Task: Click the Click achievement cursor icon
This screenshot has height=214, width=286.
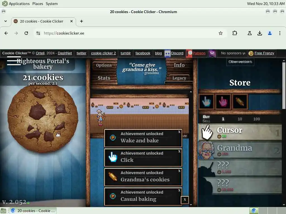Action: (x=113, y=157)
